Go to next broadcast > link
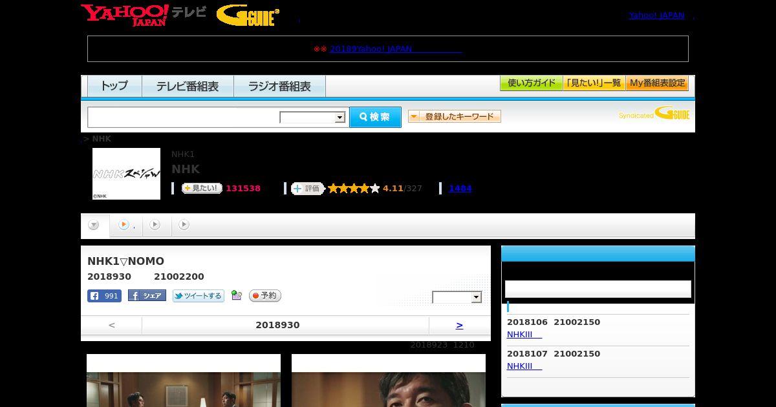 [459, 325]
